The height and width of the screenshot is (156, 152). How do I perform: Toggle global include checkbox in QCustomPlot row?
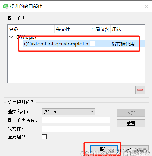click(93, 44)
